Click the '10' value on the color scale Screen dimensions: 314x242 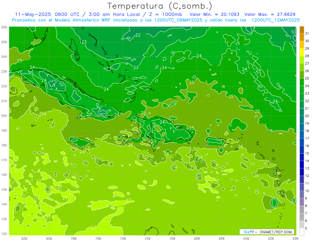[x=307, y=191]
